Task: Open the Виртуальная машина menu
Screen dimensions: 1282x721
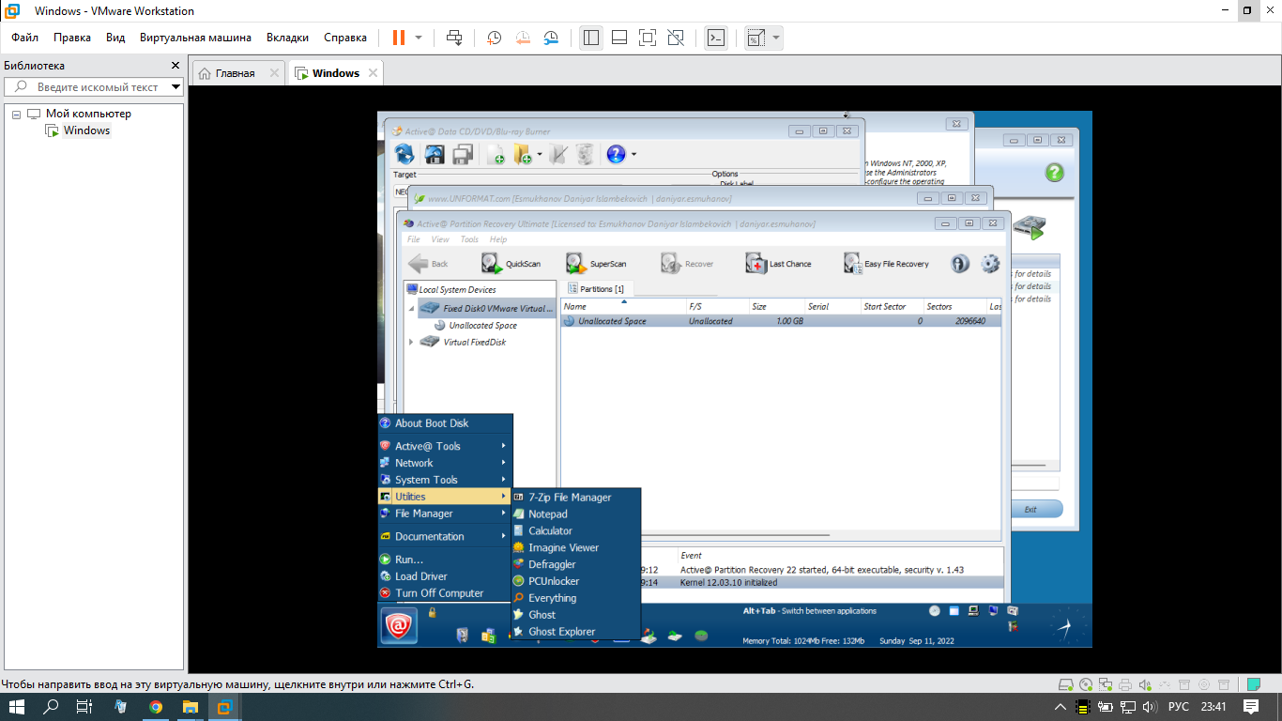Action: pos(195,38)
